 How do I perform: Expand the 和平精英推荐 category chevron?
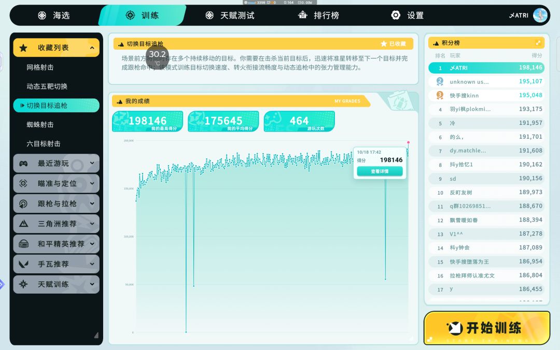pos(92,244)
